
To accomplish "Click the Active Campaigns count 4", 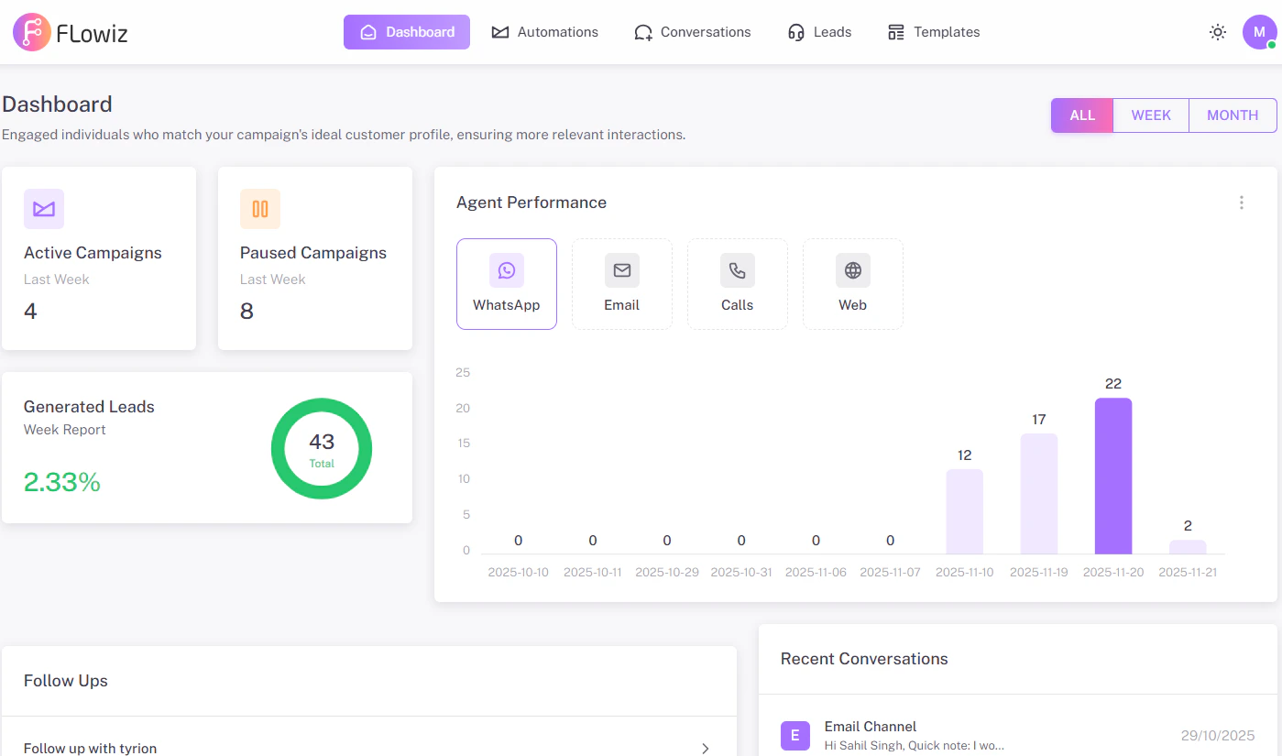I will (30, 312).
